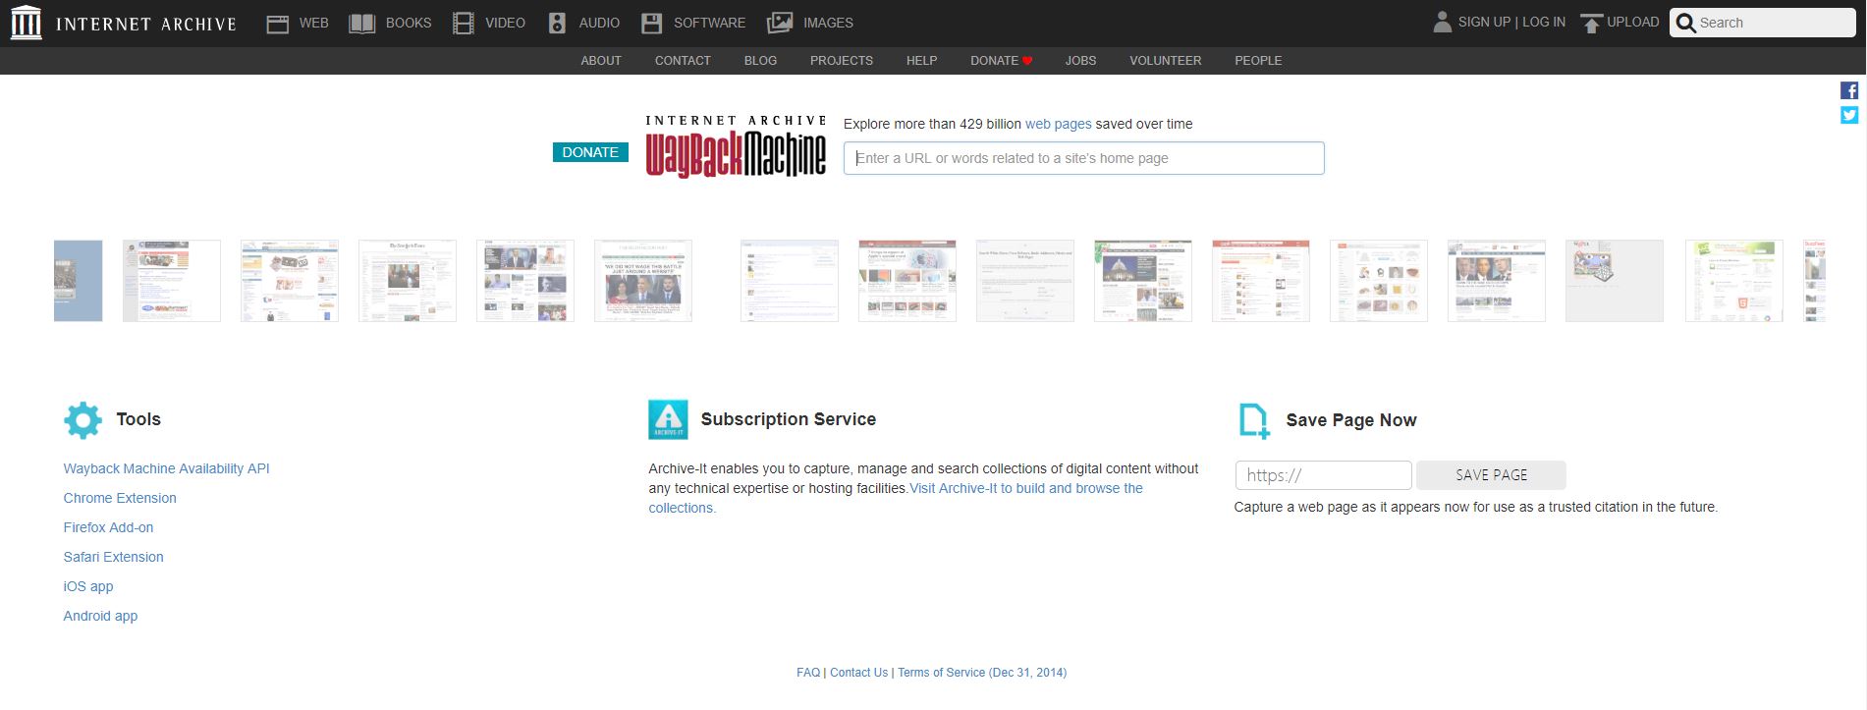1867x710 pixels.
Task: Open Wayback Machine Availability API link
Action: pyautogui.click(x=166, y=468)
